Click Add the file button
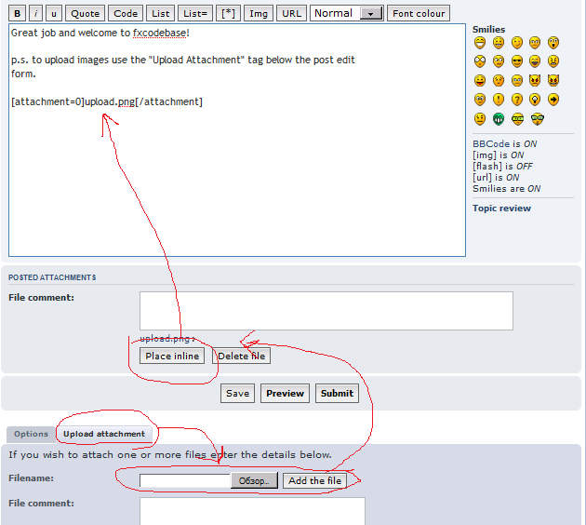The image size is (586, 525). 314,480
